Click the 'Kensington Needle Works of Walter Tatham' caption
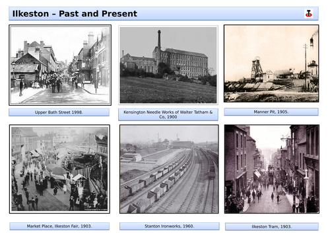This screenshot has width=330, height=248. click(168, 114)
